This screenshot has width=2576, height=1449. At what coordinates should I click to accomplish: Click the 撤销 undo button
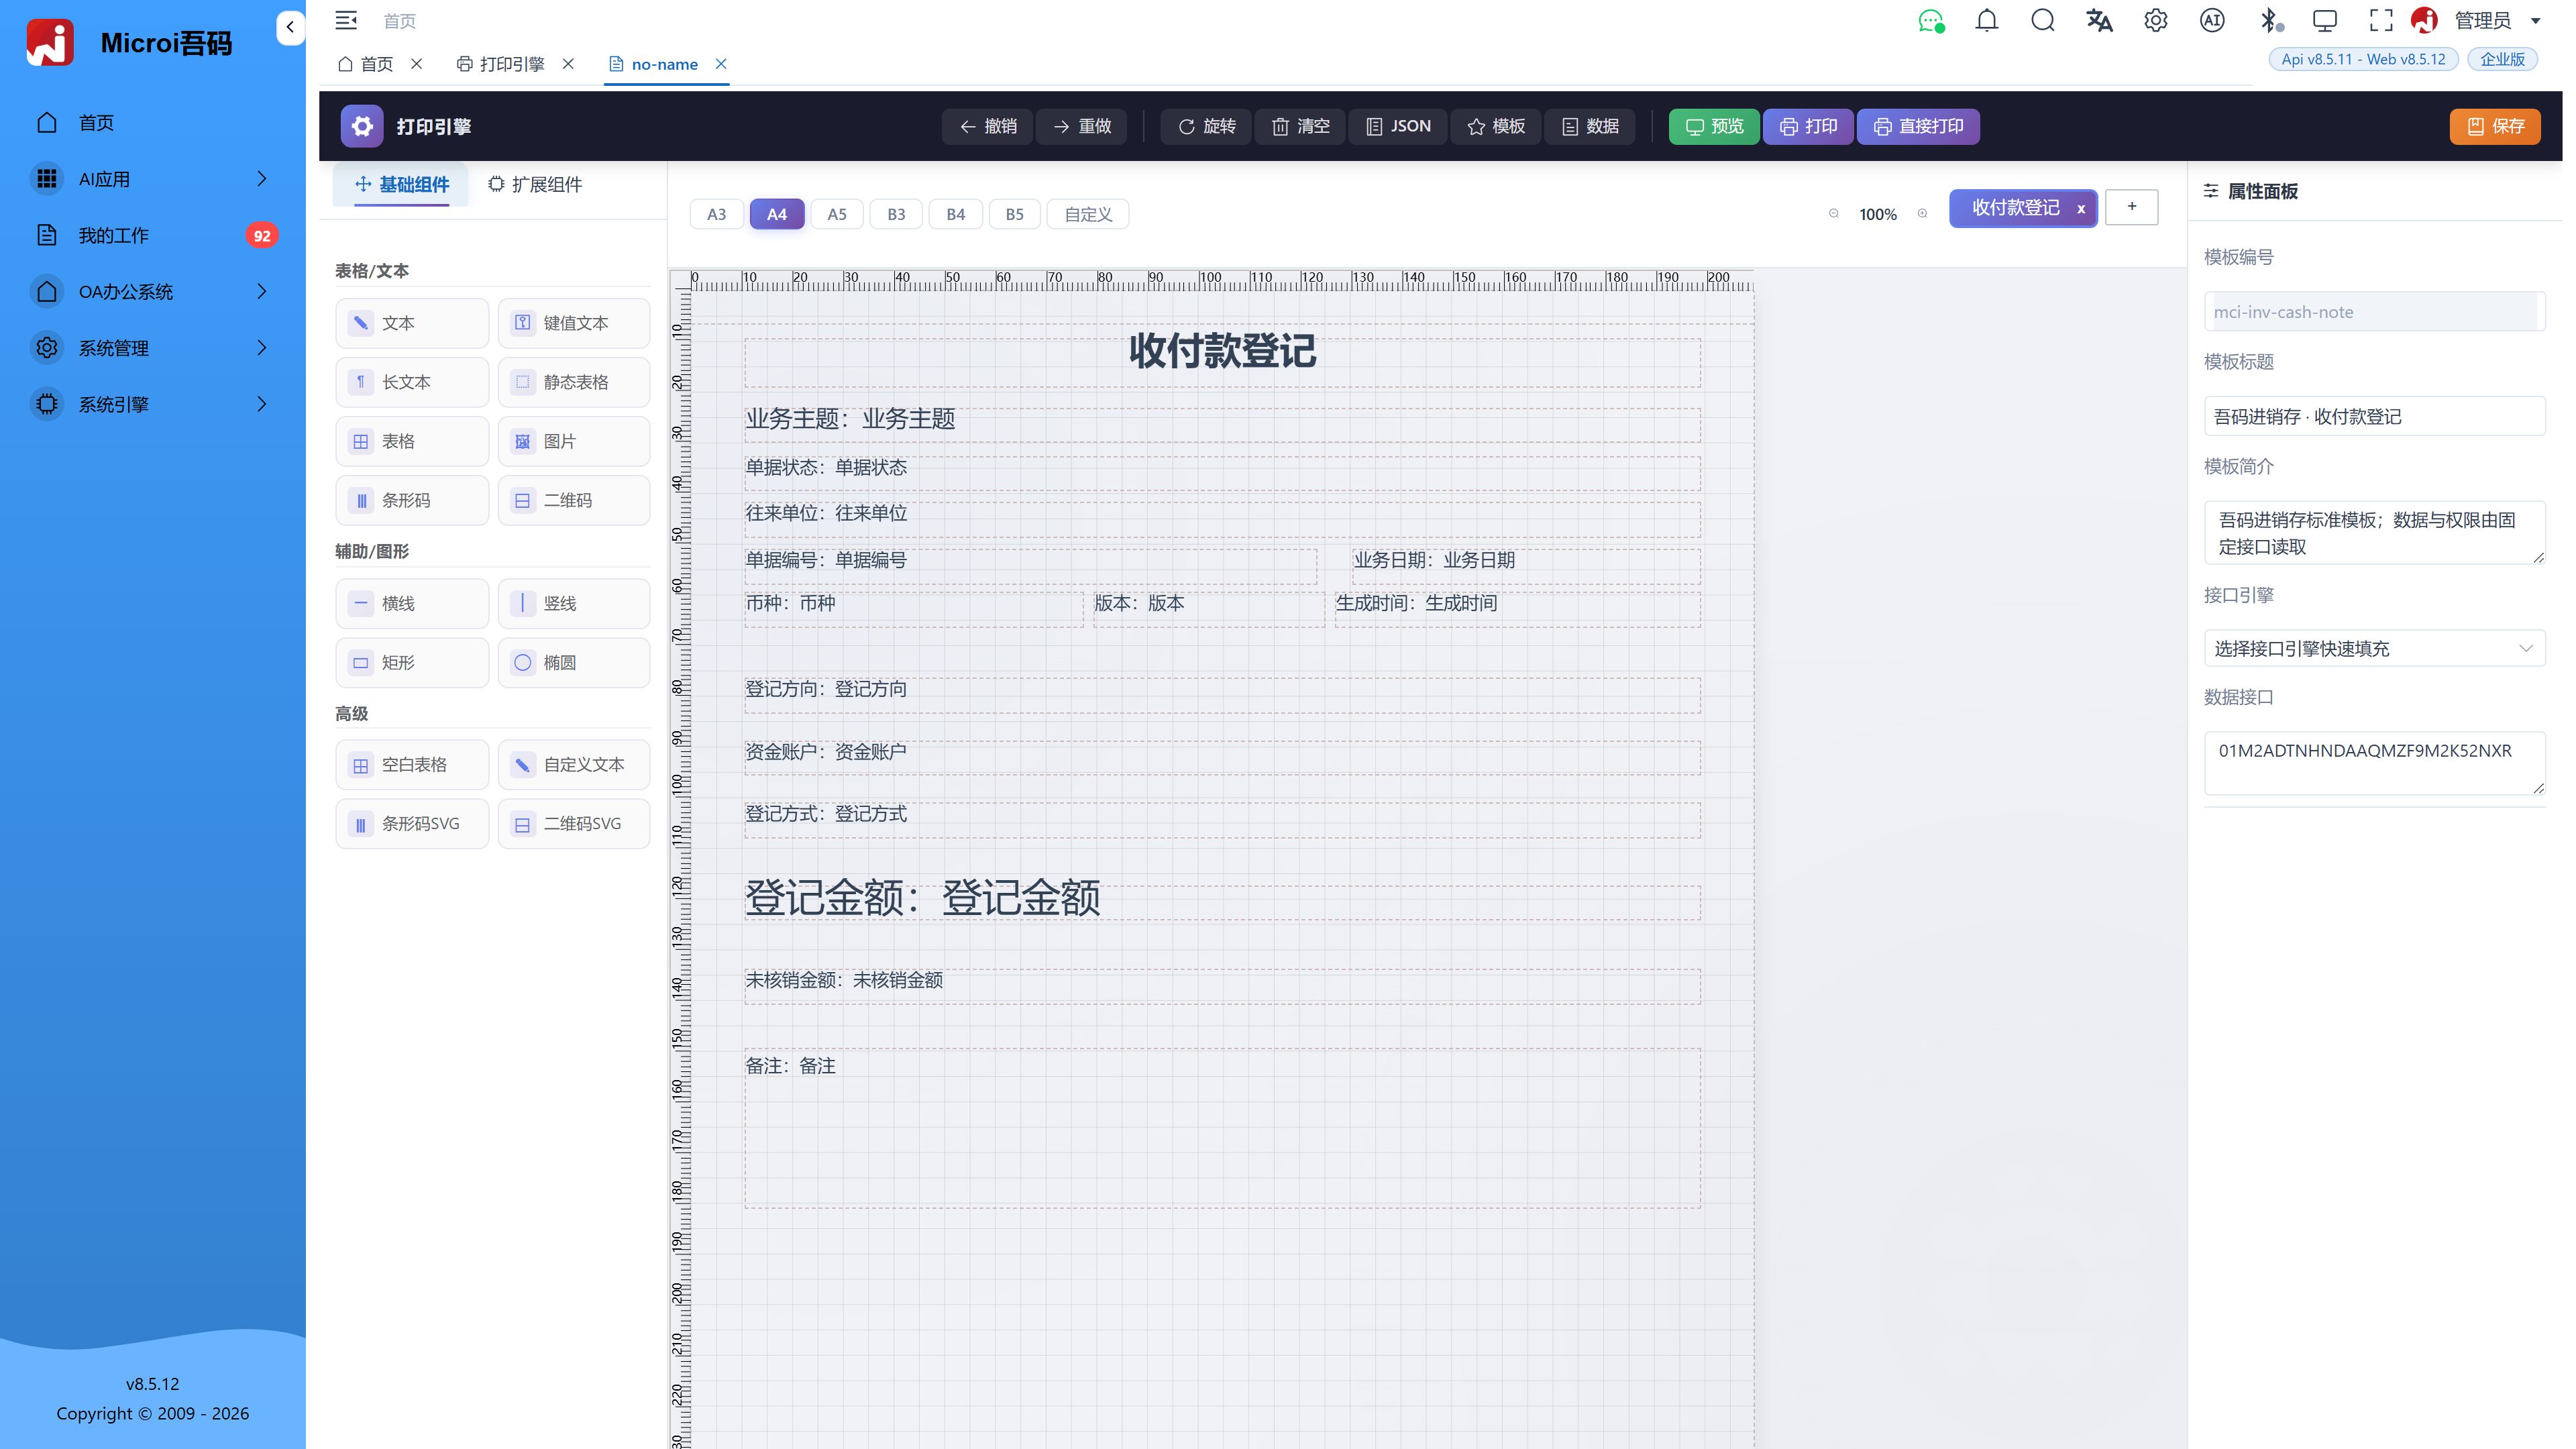[x=988, y=126]
